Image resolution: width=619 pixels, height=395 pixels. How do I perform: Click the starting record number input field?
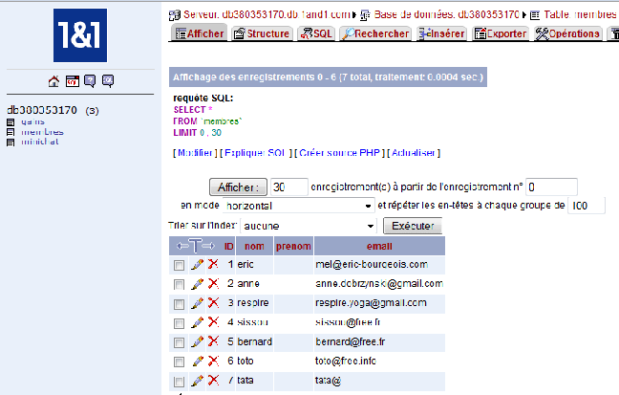click(551, 186)
